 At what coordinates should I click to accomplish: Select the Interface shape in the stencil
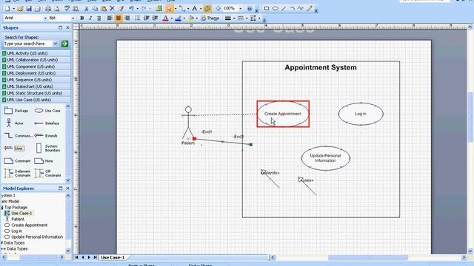[47, 123]
